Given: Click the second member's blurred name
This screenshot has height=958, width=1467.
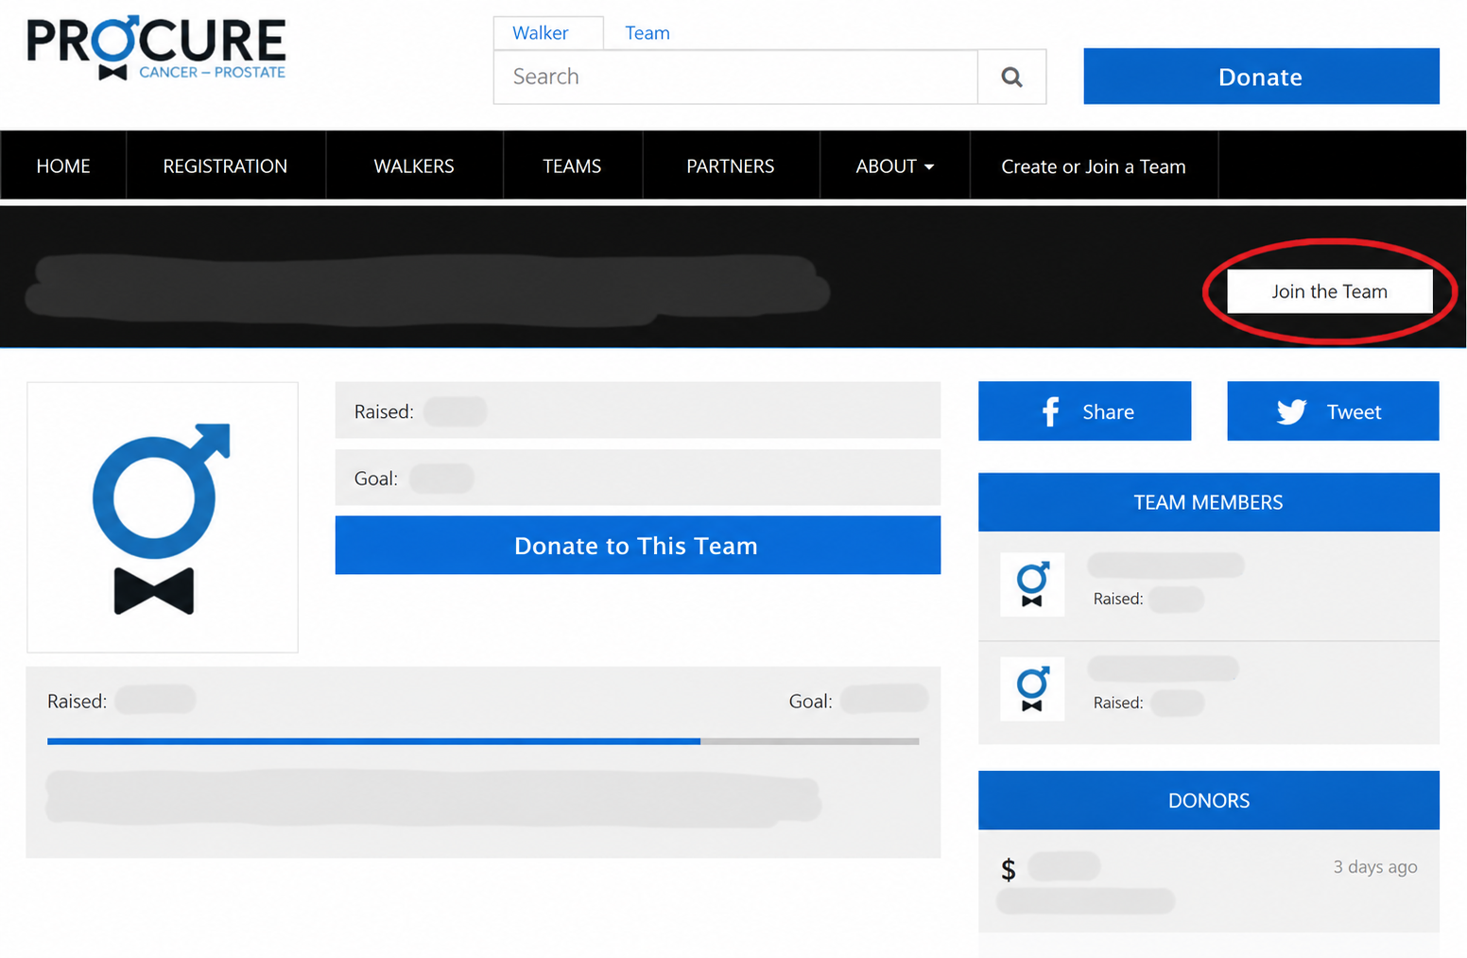Looking at the screenshot, I should (1163, 669).
